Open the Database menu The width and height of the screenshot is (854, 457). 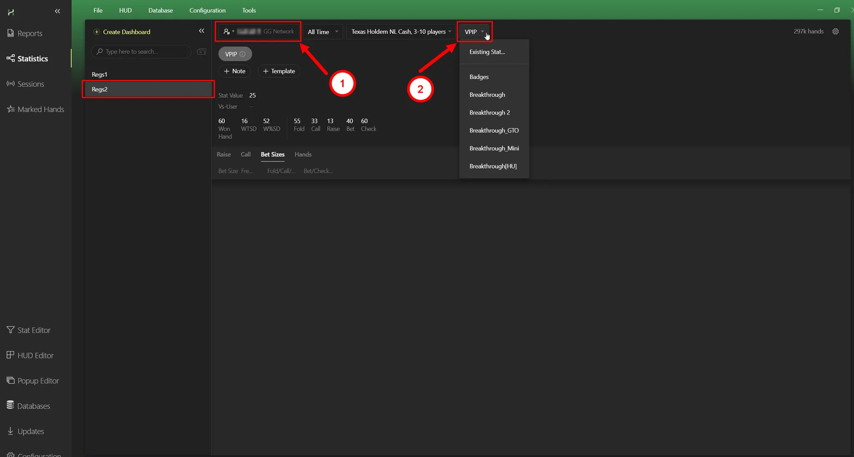point(160,10)
